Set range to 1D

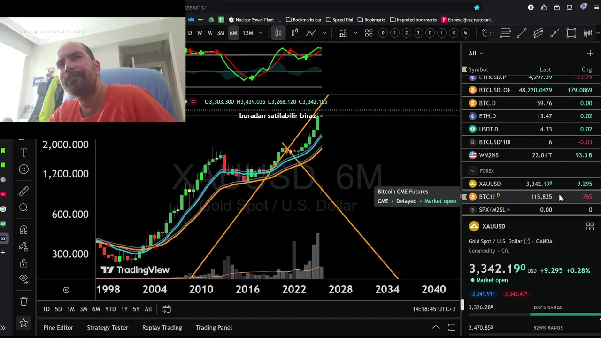(46, 309)
